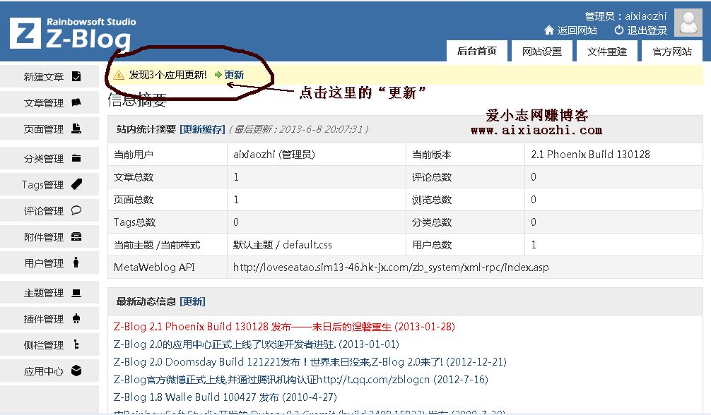Click [更新] next to 最新动态信息

192,301
